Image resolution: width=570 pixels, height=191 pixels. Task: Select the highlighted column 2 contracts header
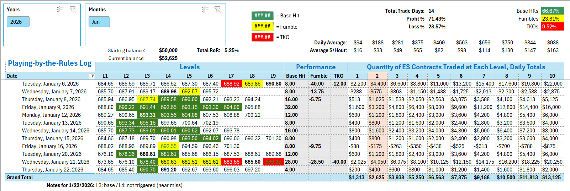click(x=377, y=76)
